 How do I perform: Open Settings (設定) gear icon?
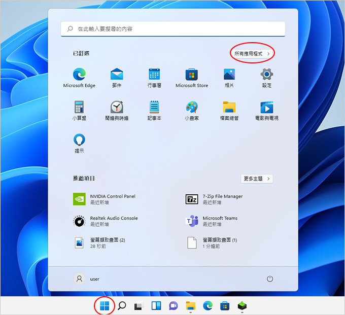tap(267, 78)
